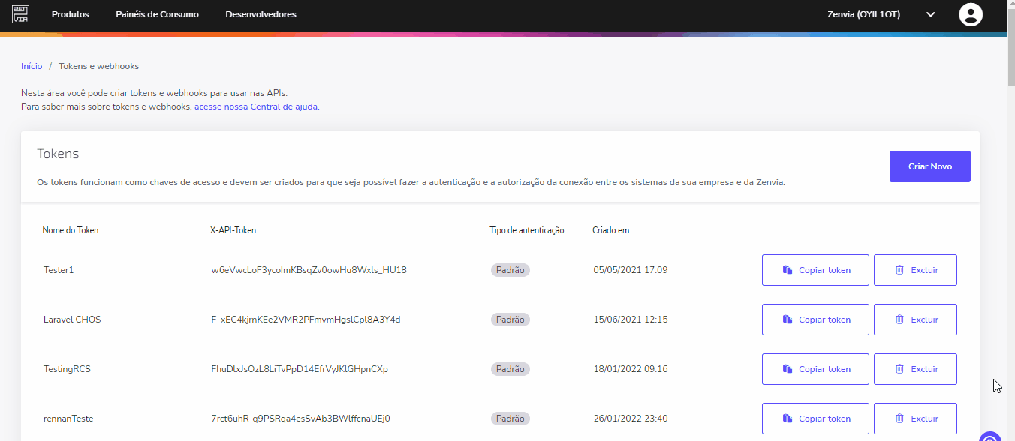Screen dimensions: 1015x441
Task: Open the Desenvolvedores menu
Action: click(261, 14)
